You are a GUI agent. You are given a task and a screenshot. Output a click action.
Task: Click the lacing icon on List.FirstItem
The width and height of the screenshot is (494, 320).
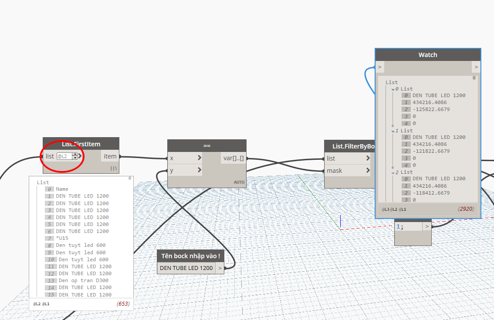pyautogui.click(x=114, y=168)
